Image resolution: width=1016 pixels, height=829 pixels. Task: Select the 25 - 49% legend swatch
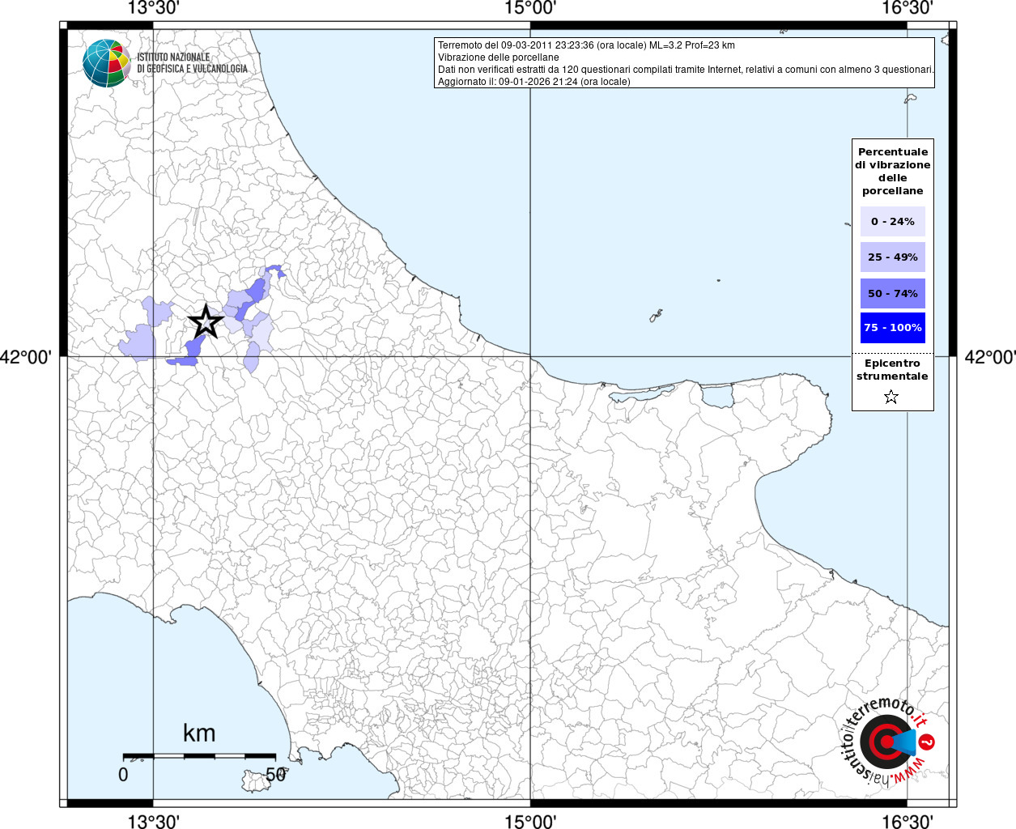(x=892, y=257)
